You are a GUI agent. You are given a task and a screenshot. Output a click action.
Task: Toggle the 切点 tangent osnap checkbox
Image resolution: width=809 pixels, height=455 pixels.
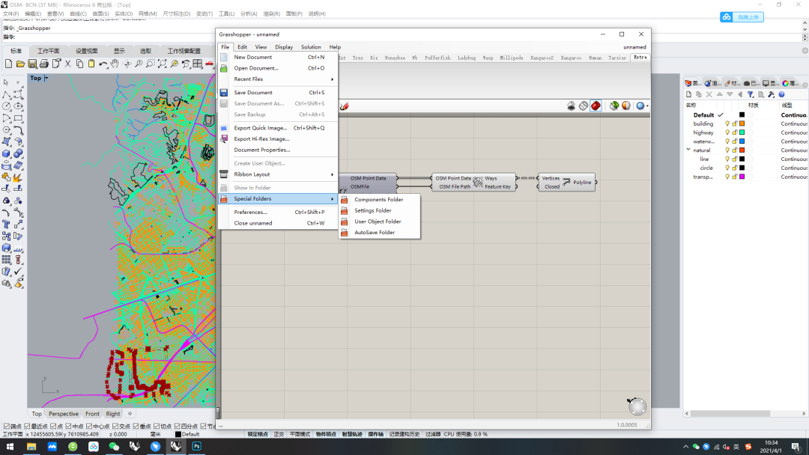tap(157, 426)
